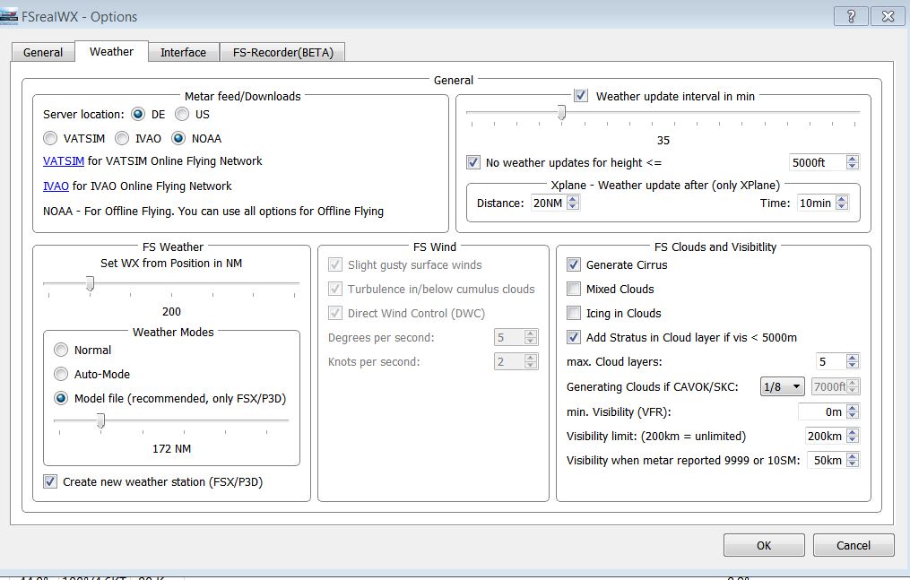Click the metar 9999 visibility 50km field
Image resolution: width=910 pixels, height=580 pixels.
pyautogui.click(x=827, y=460)
